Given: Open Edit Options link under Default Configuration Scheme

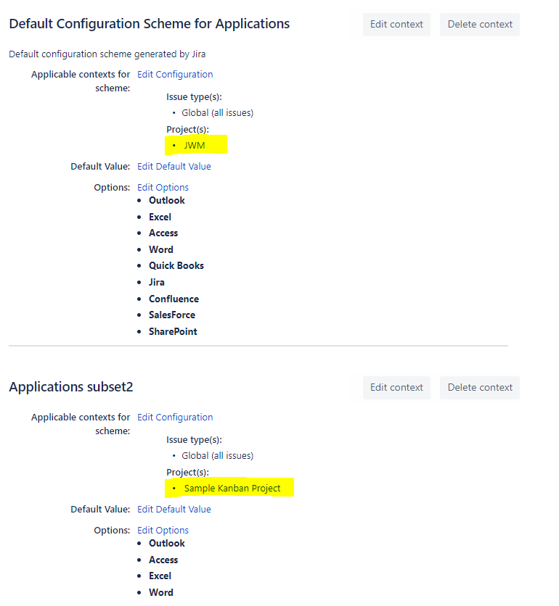Looking at the screenshot, I should pyautogui.click(x=163, y=188).
